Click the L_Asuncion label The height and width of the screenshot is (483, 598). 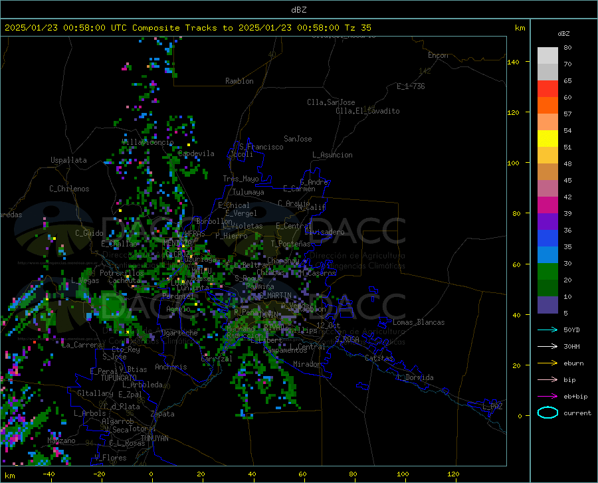coord(332,155)
